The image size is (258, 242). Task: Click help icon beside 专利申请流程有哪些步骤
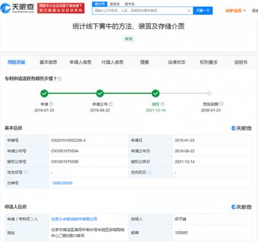[59, 79]
